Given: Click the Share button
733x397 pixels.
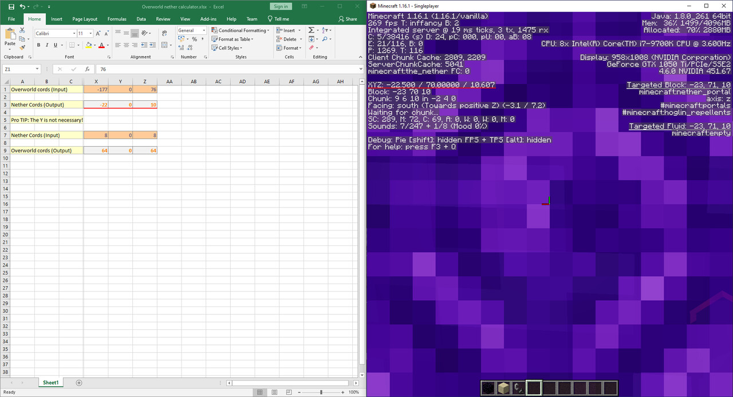Looking at the screenshot, I should 347,19.
